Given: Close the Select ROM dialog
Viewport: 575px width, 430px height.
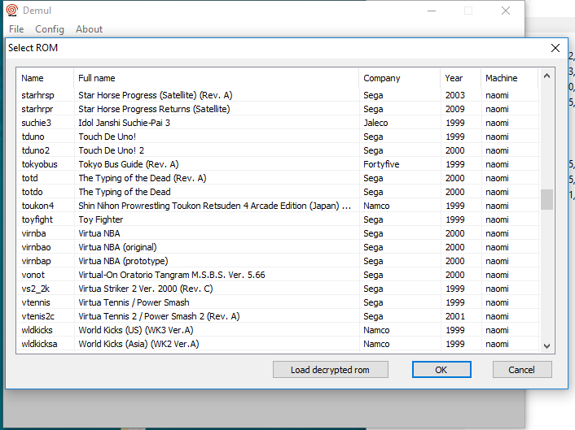Looking at the screenshot, I should 555,48.
